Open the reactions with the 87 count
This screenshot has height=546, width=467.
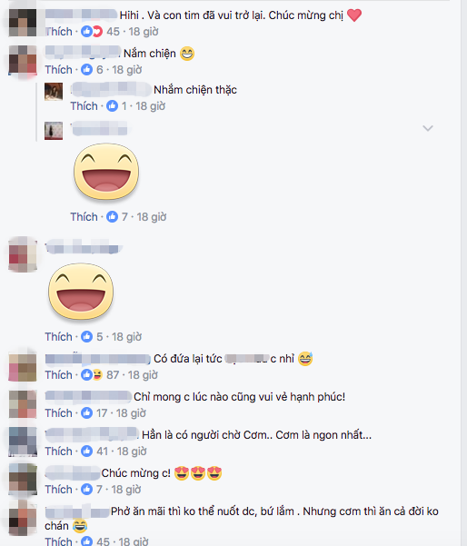(x=92, y=375)
